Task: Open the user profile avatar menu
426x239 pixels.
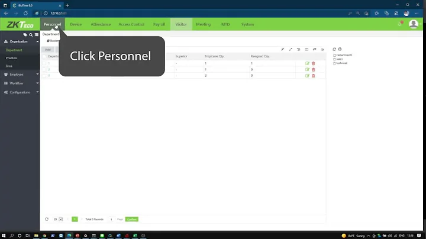Action: click(413, 24)
